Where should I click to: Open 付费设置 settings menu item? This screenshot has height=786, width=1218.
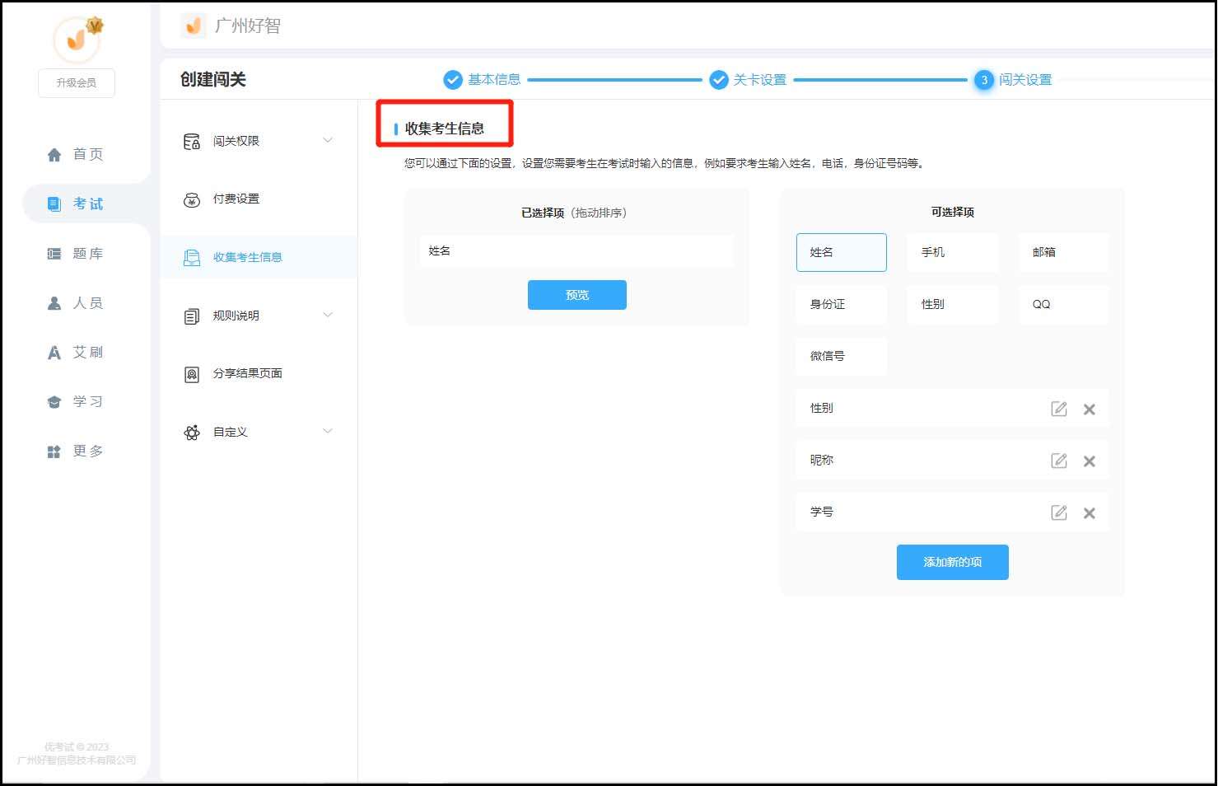(x=236, y=199)
